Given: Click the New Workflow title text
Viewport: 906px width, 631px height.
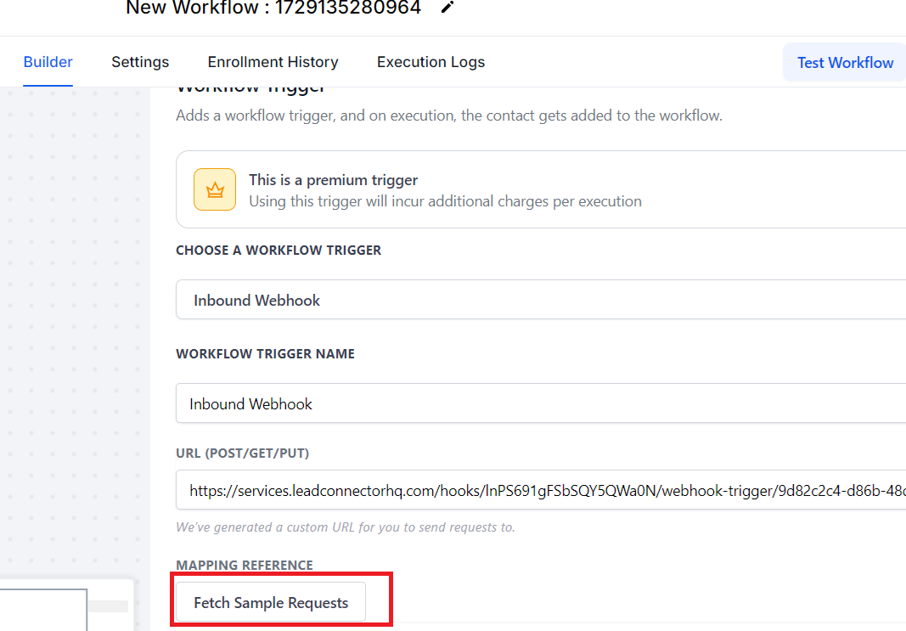Looking at the screenshot, I should click(x=273, y=8).
